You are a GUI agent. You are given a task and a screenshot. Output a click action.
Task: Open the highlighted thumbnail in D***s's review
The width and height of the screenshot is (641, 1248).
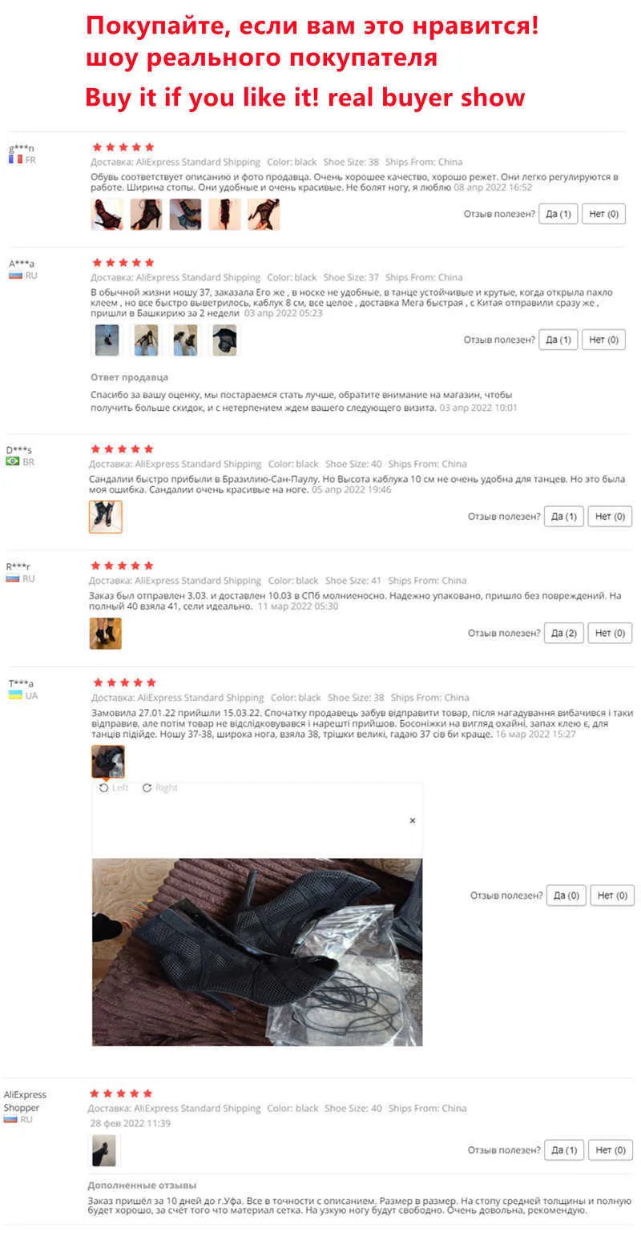105,517
